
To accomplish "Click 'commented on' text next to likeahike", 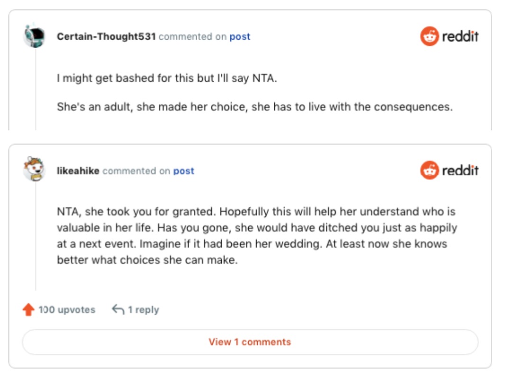I will pos(136,171).
